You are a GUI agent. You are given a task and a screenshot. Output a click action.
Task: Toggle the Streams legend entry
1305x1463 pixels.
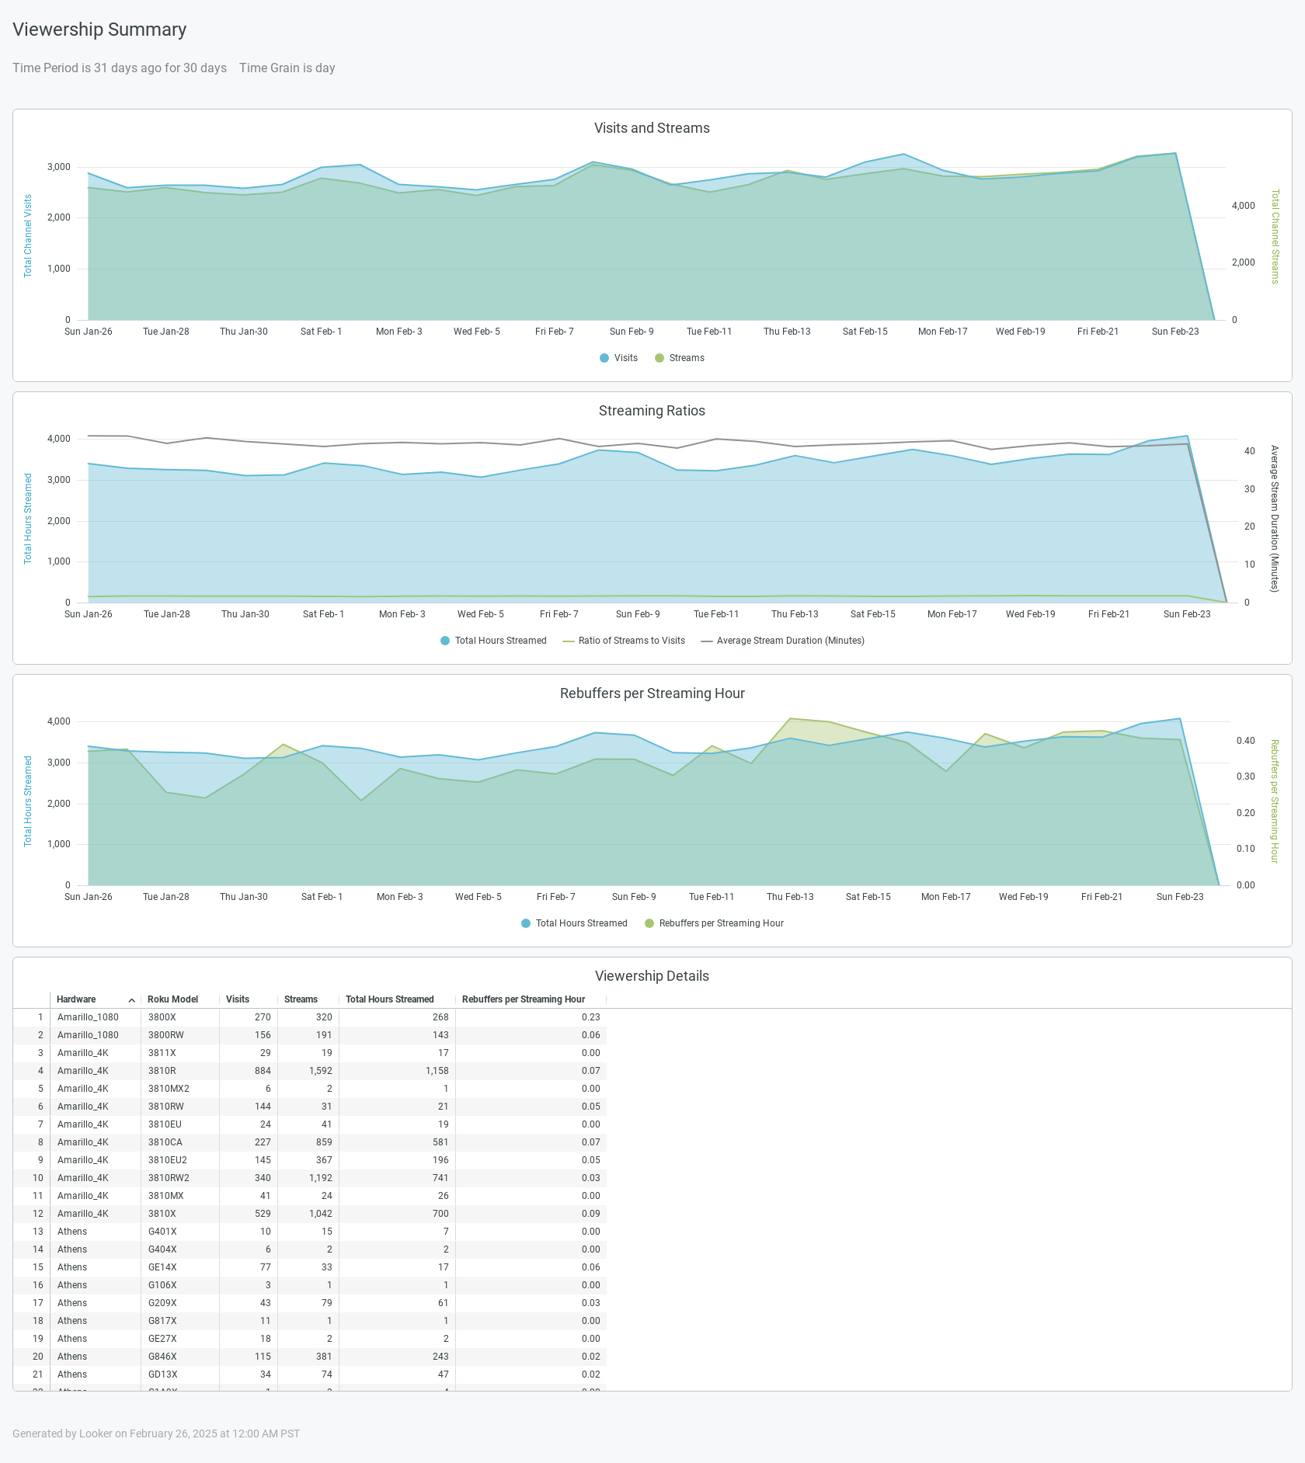click(680, 358)
